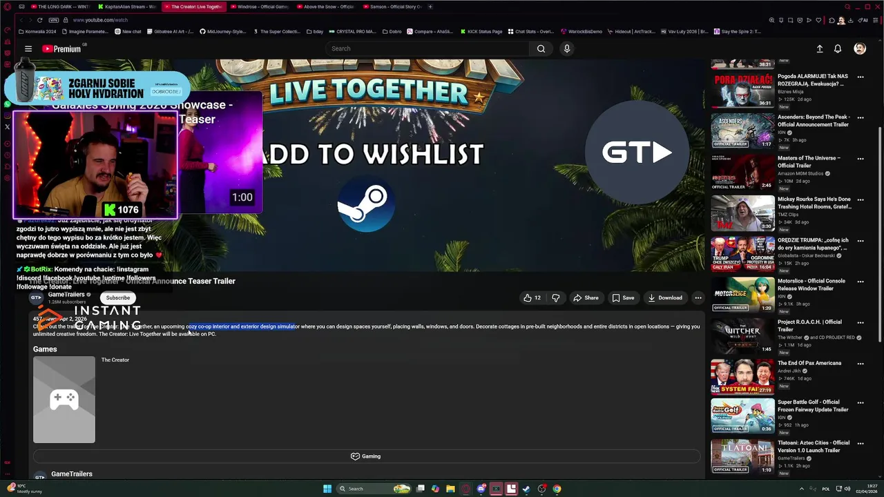Image resolution: width=884 pixels, height=497 pixels.
Task: Open Super Battle Golf trailer thumbnail
Action: tap(742, 416)
